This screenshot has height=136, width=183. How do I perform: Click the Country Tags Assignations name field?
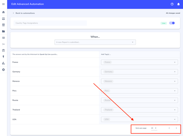[x=50, y=23]
